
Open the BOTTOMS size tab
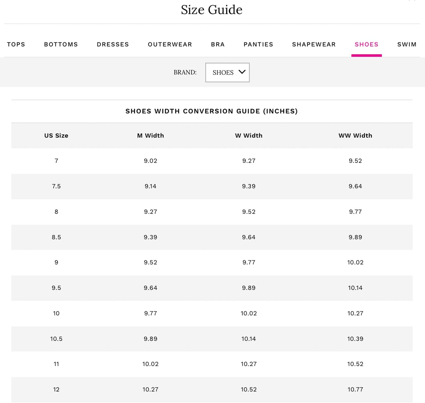[61, 45]
